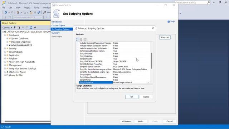Go to the Summary wizard step
This screenshot has height=129, width=229.
click(x=55, y=33)
